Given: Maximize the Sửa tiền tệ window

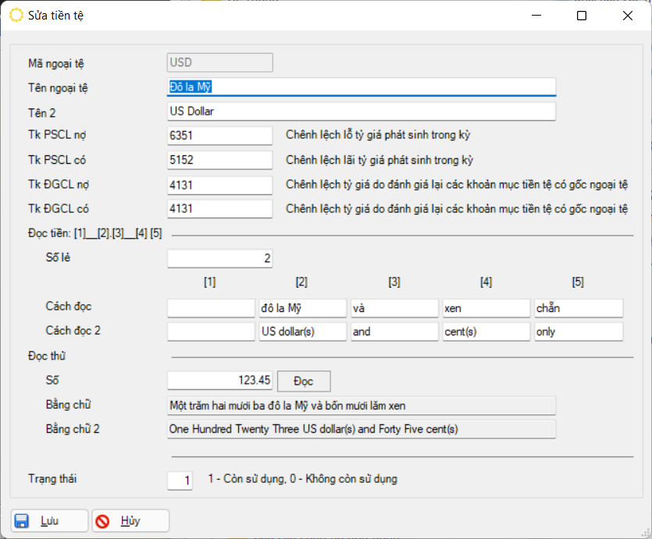Looking at the screenshot, I should tap(581, 16).
